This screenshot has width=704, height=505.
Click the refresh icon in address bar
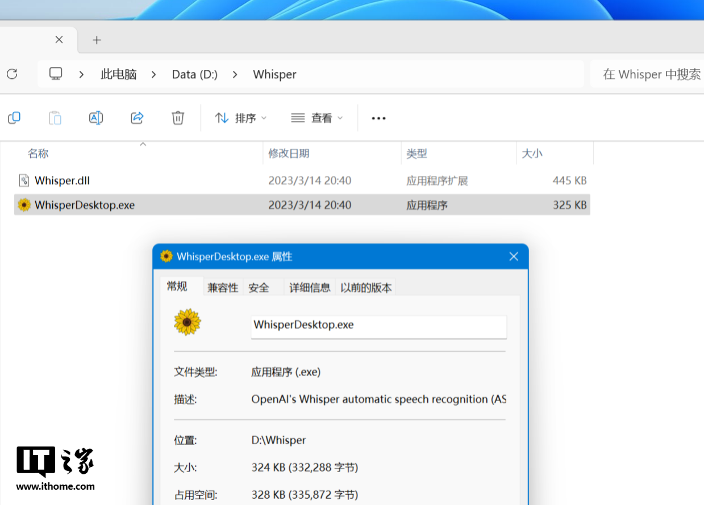point(12,74)
